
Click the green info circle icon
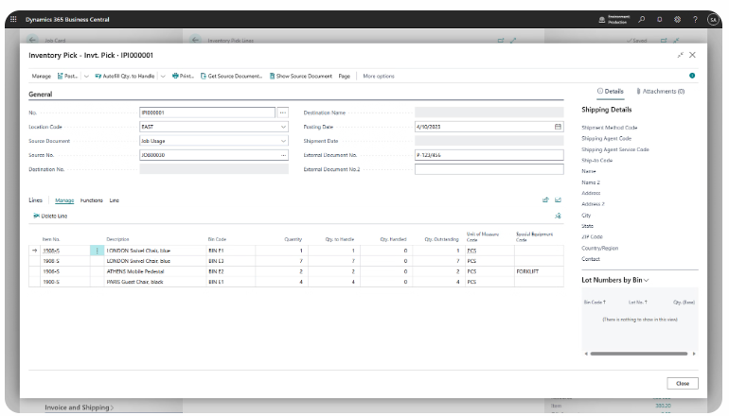point(692,76)
